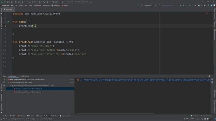This screenshot has height=121, width=216.
Task: Open the Terminal tool window
Action: point(31,116)
